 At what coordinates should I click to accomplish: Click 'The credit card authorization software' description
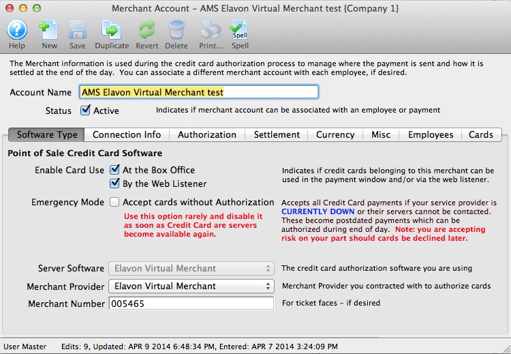[x=377, y=268]
